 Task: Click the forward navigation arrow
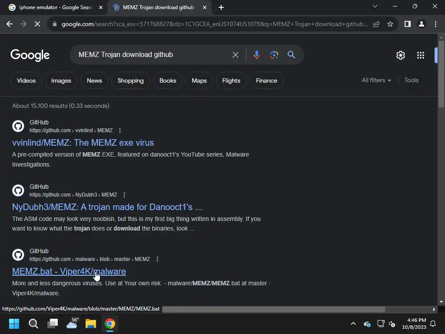click(23, 24)
